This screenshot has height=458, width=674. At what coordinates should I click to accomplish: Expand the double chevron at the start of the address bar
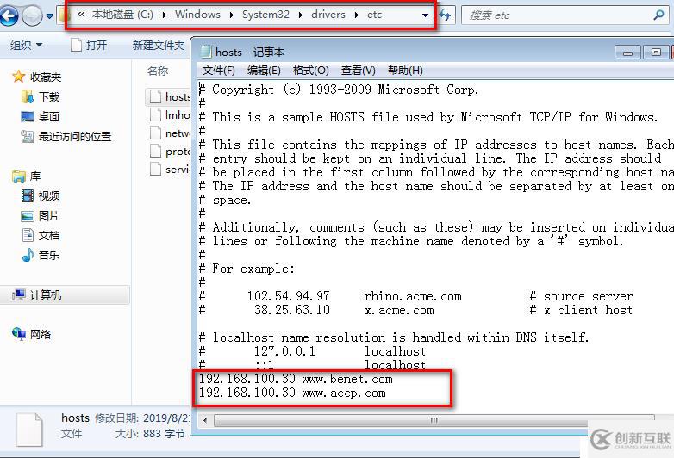pyautogui.click(x=81, y=15)
